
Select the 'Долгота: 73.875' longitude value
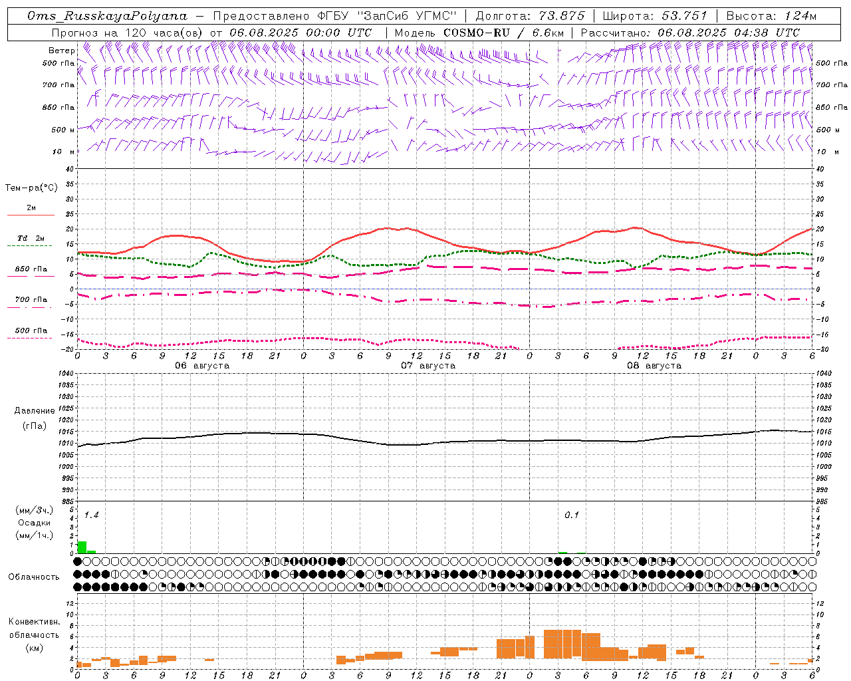(x=531, y=16)
